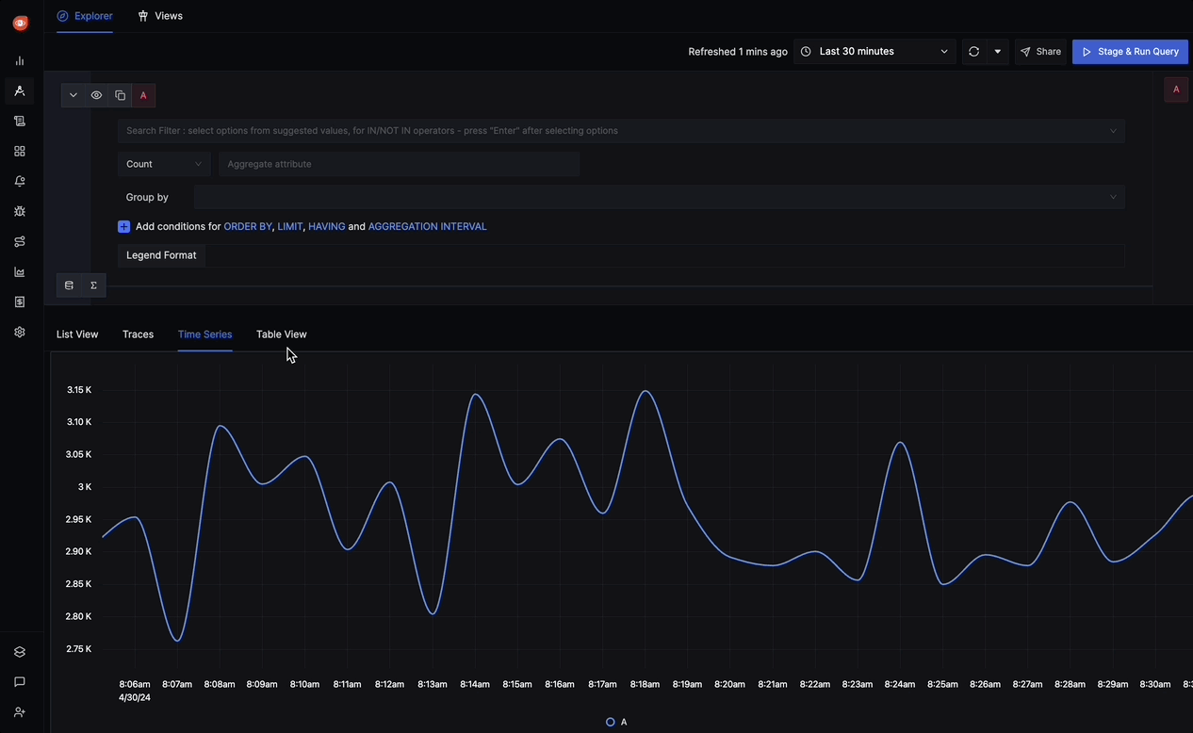1193x733 pixels.
Task: Toggle query A visibility with the eye icon
Action: tap(96, 95)
